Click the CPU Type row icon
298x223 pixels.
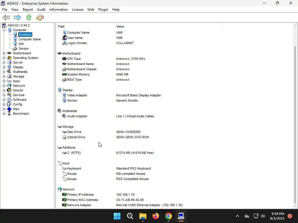click(x=64, y=59)
